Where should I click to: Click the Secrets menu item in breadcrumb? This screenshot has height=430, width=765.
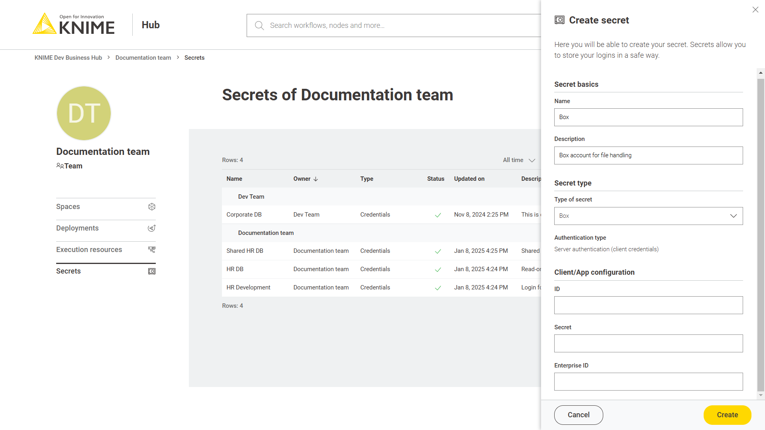pyautogui.click(x=194, y=58)
